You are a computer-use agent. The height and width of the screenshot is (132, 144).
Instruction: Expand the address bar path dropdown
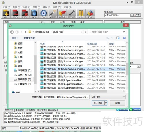point(82,32)
